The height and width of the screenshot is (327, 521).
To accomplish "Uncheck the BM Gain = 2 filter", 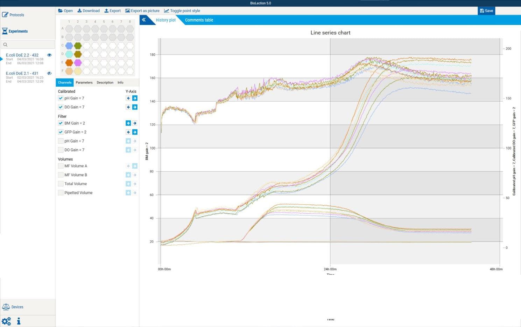I will pos(61,123).
